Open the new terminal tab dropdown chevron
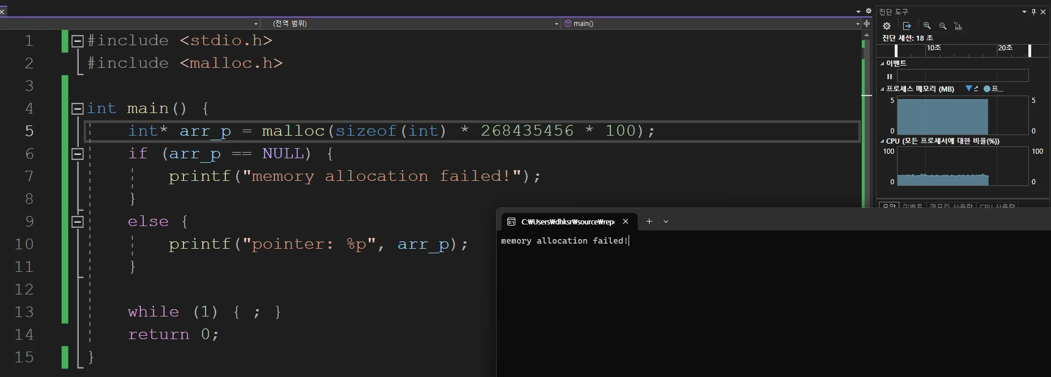 [666, 222]
